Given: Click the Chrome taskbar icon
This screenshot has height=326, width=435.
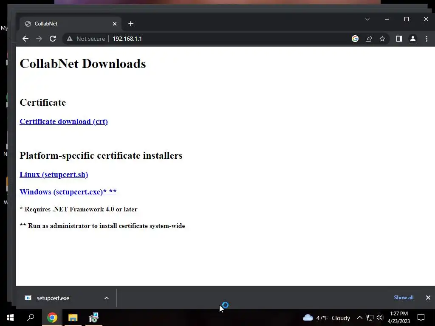Looking at the screenshot, I should (x=52, y=318).
